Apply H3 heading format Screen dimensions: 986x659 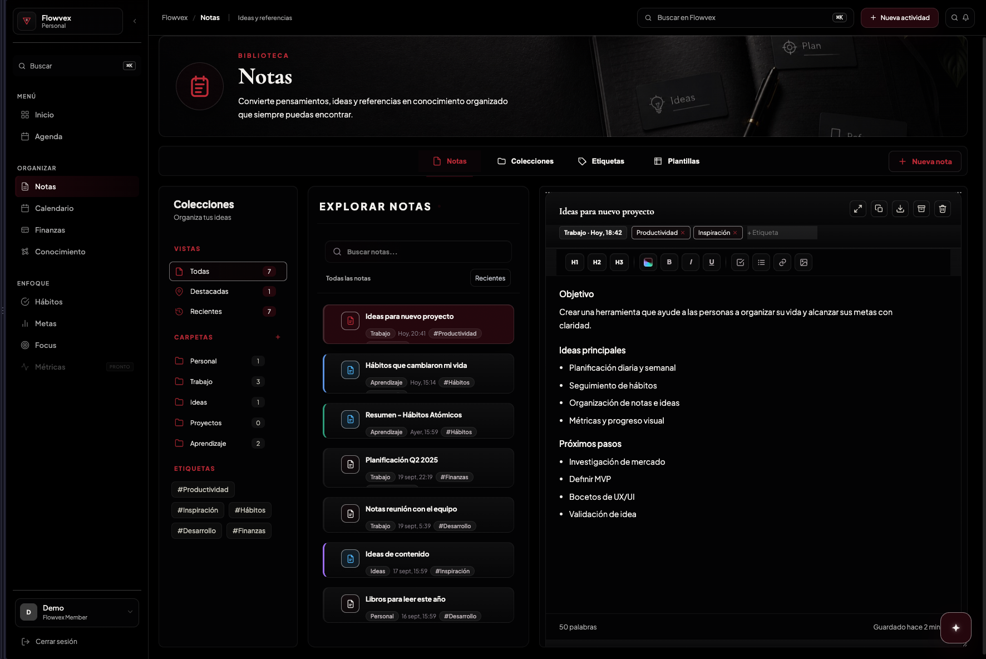pyautogui.click(x=619, y=262)
